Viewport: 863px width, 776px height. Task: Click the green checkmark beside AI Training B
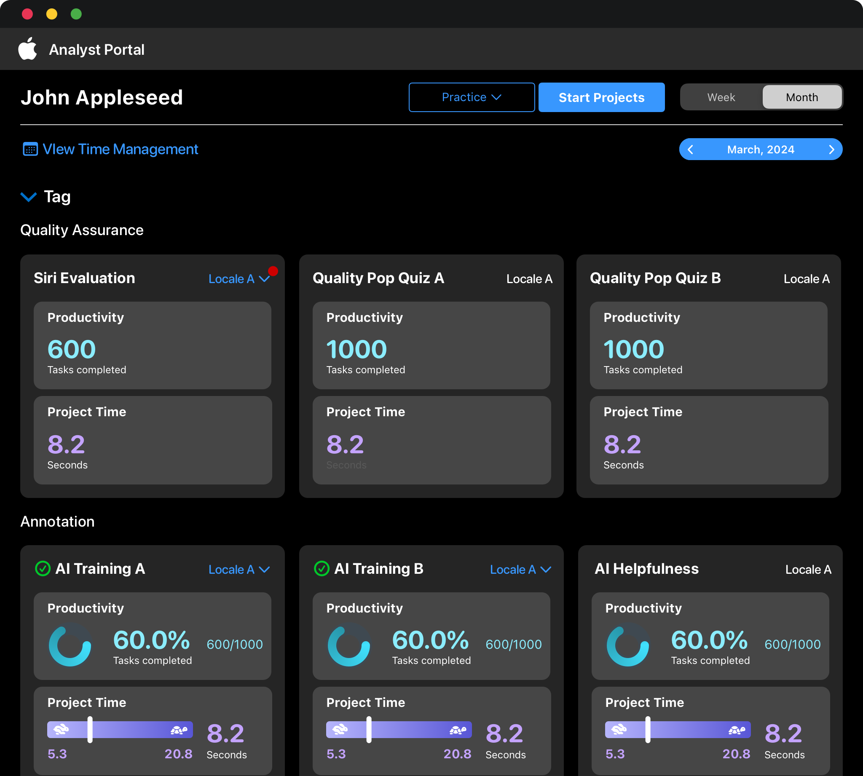coord(322,568)
